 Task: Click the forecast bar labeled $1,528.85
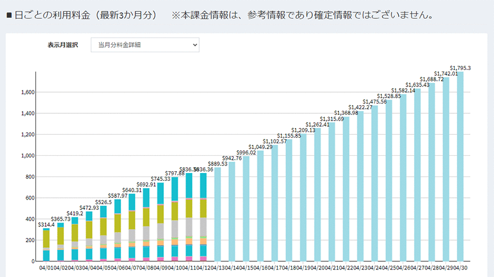click(x=388, y=181)
